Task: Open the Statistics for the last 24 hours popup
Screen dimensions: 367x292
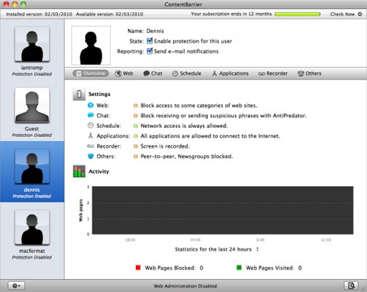Action: point(217,249)
